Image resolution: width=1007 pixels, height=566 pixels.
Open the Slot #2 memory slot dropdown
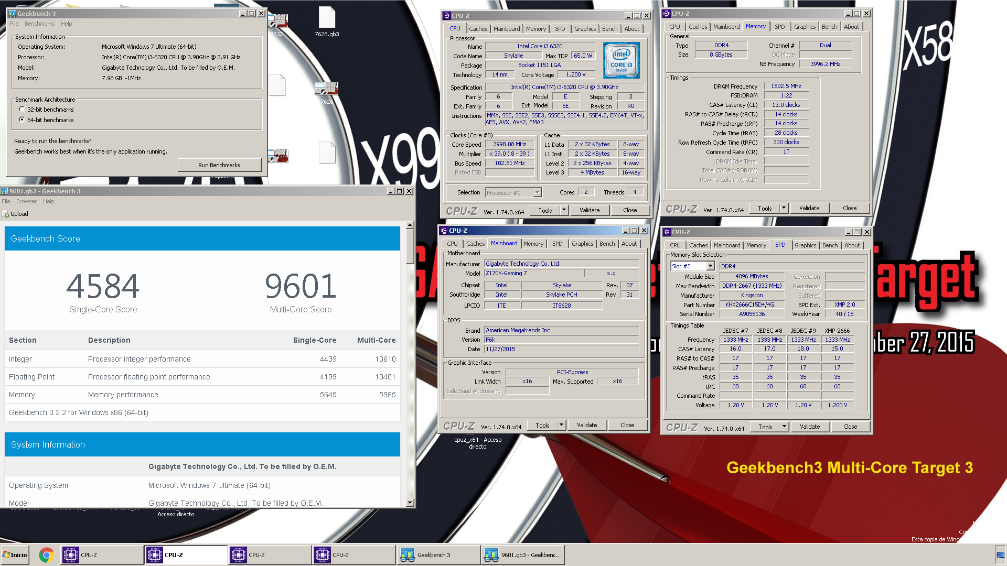tap(710, 266)
